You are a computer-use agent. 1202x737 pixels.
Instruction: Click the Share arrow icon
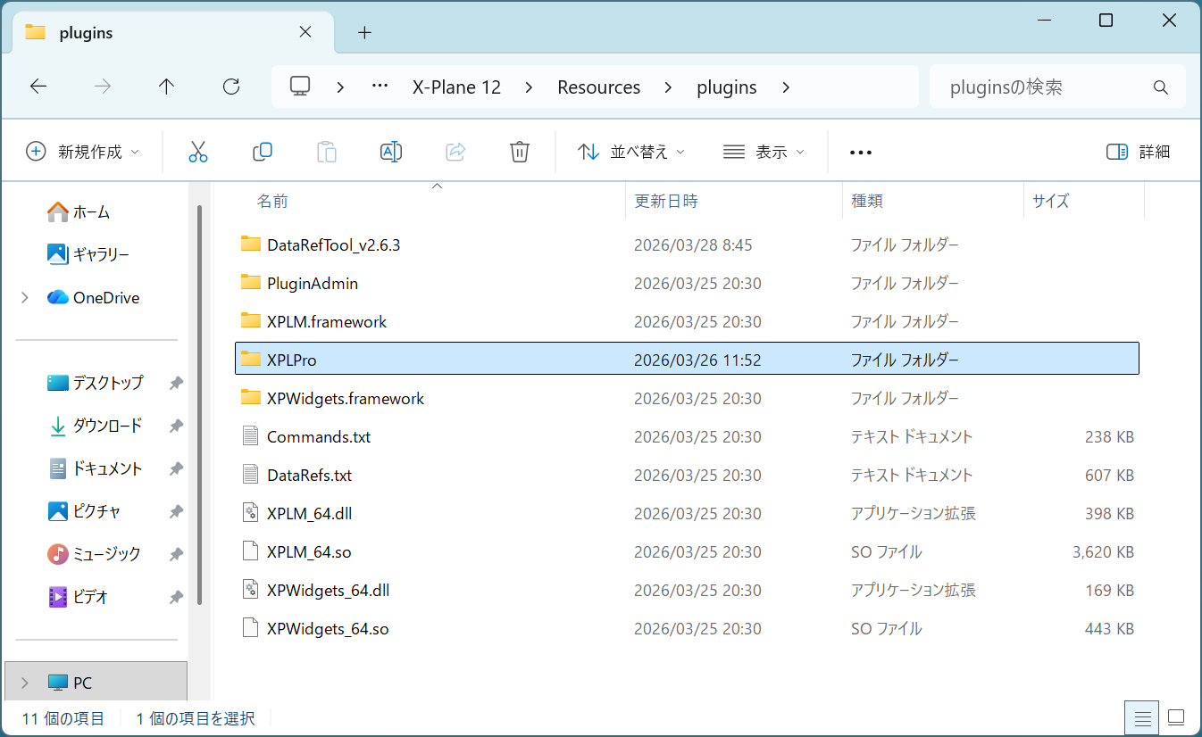(x=455, y=152)
